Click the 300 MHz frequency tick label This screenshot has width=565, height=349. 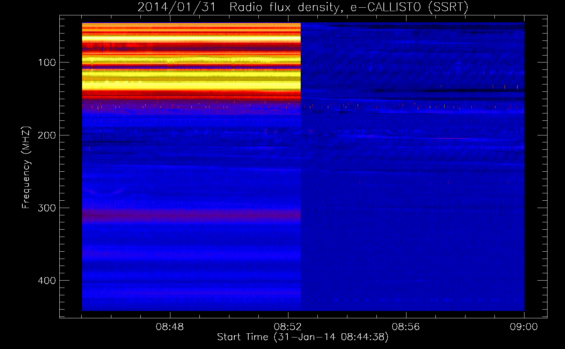point(47,208)
